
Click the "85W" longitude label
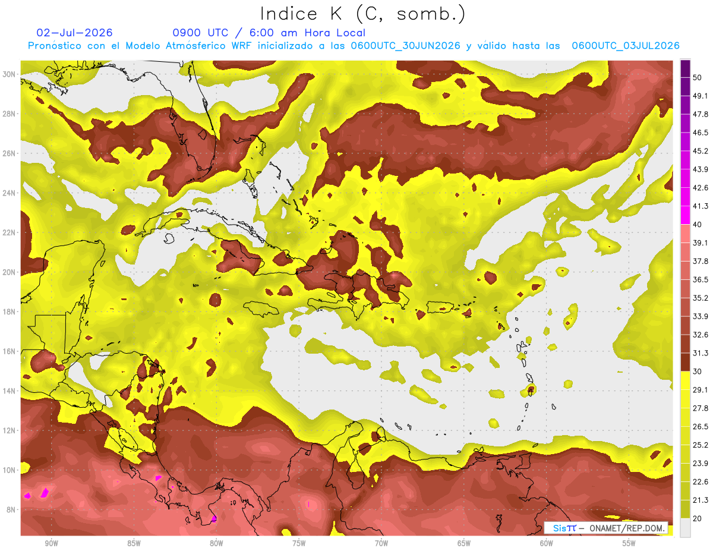[x=134, y=544]
